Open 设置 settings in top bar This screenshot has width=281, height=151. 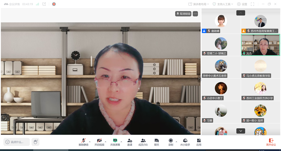pyautogui.click(x=242, y=4)
